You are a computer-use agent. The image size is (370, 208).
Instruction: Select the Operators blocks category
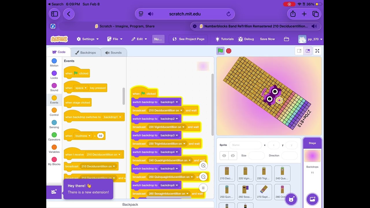54,137
